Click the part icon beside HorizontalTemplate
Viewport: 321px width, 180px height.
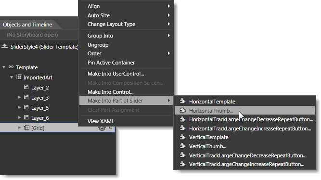[182, 101]
